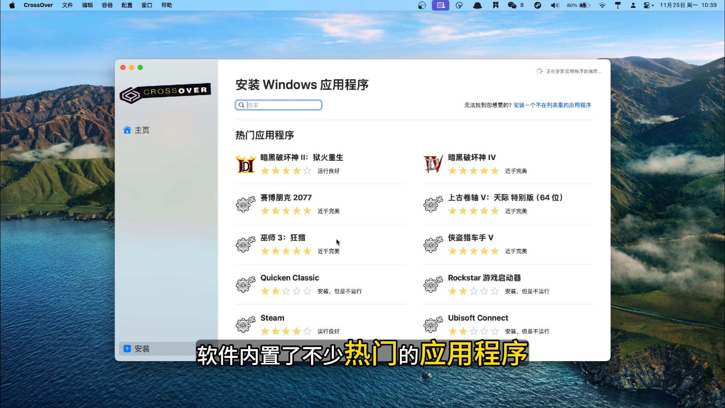Click the gear icon beside 上古卷轴 V
Image resolution: width=725 pixels, height=408 pixels.
click(433, 204)
